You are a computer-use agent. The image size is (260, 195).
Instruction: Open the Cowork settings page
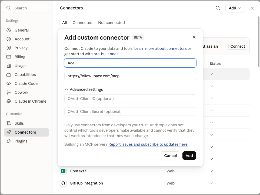[x=26, y=92]
